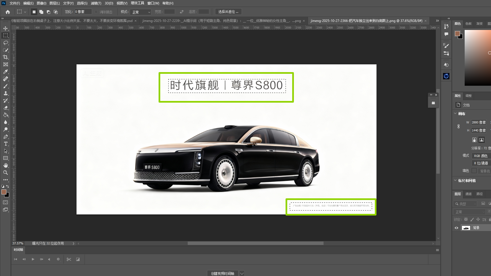Click the 羽化 feather input field
Image resolution: width=491 pixels, height=276 pixels.
[x=83, y=12]
